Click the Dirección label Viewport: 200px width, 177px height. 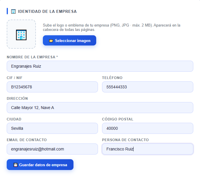[x=17, y=98]
